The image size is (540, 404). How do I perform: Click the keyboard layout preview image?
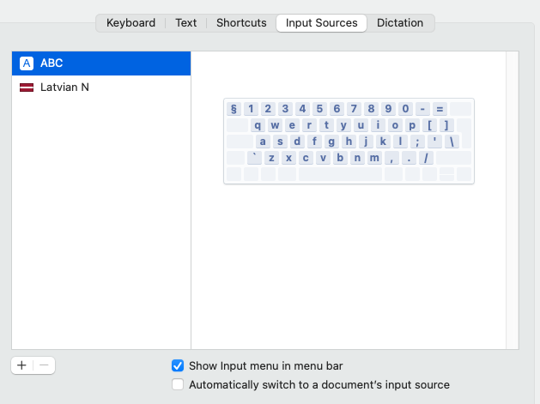[x=349, y=141]
